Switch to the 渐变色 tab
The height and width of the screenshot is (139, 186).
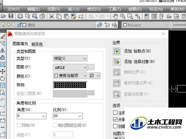[37, 44]
